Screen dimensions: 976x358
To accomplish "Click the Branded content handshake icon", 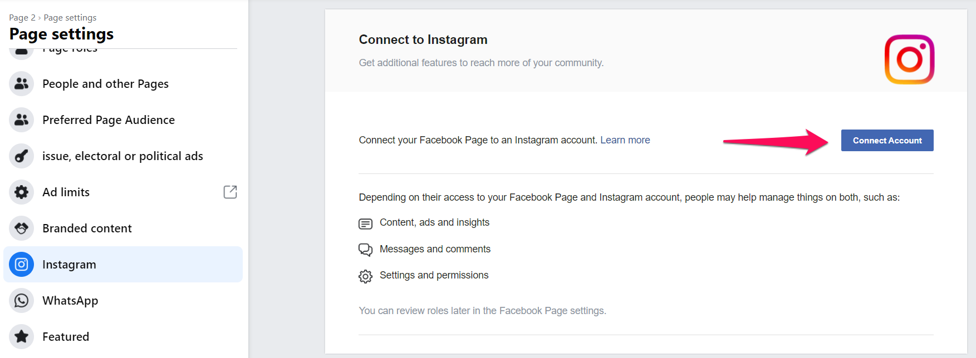I will [x=22, y=228].
